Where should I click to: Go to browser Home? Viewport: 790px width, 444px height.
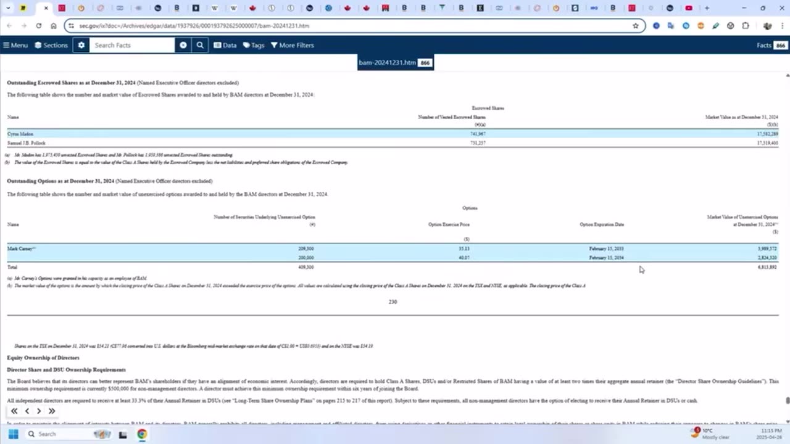(x=54, y=26)
